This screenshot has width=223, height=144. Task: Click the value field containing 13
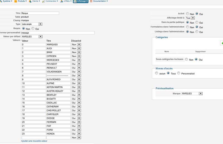point(34,95)
